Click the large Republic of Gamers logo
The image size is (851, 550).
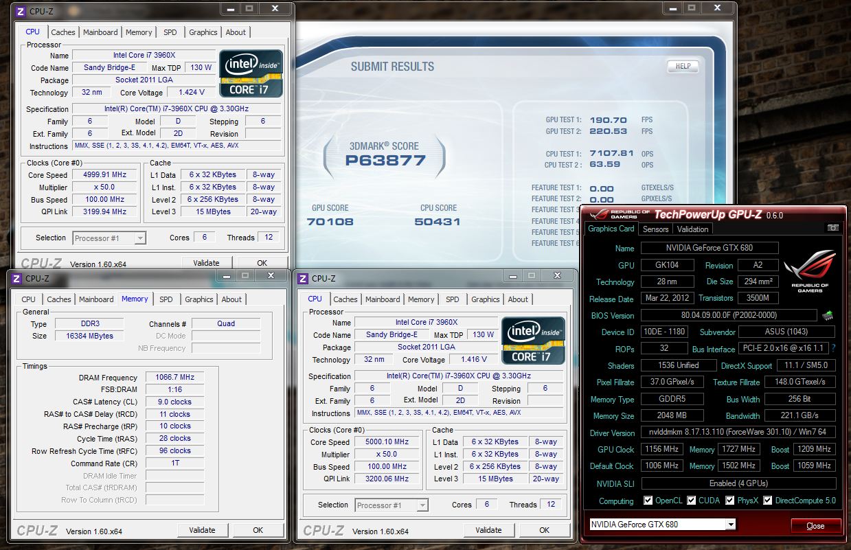(x=810, y=271)
